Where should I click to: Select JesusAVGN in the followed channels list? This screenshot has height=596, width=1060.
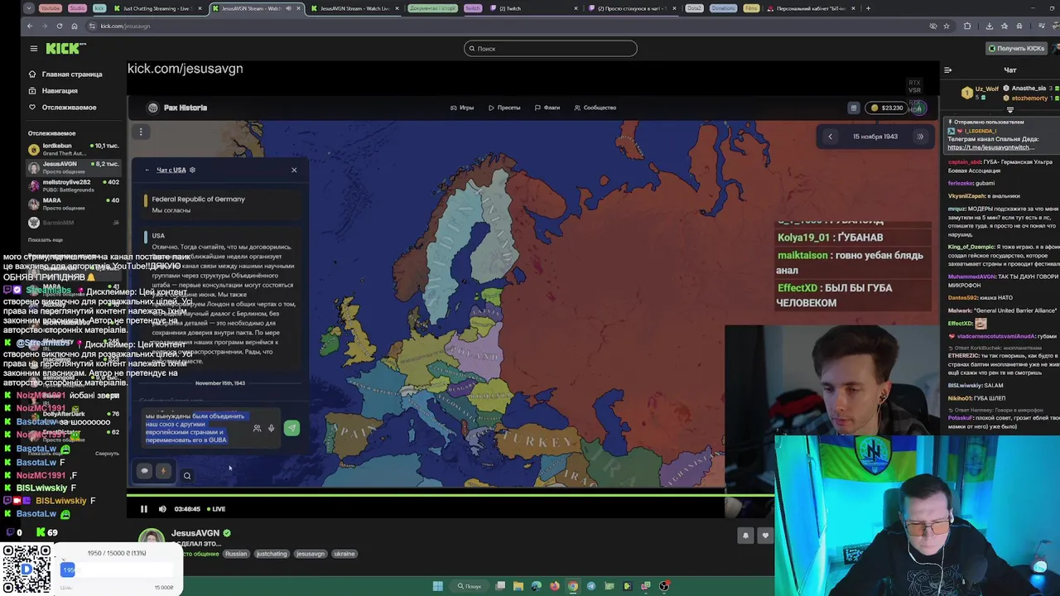click(73, 167)
